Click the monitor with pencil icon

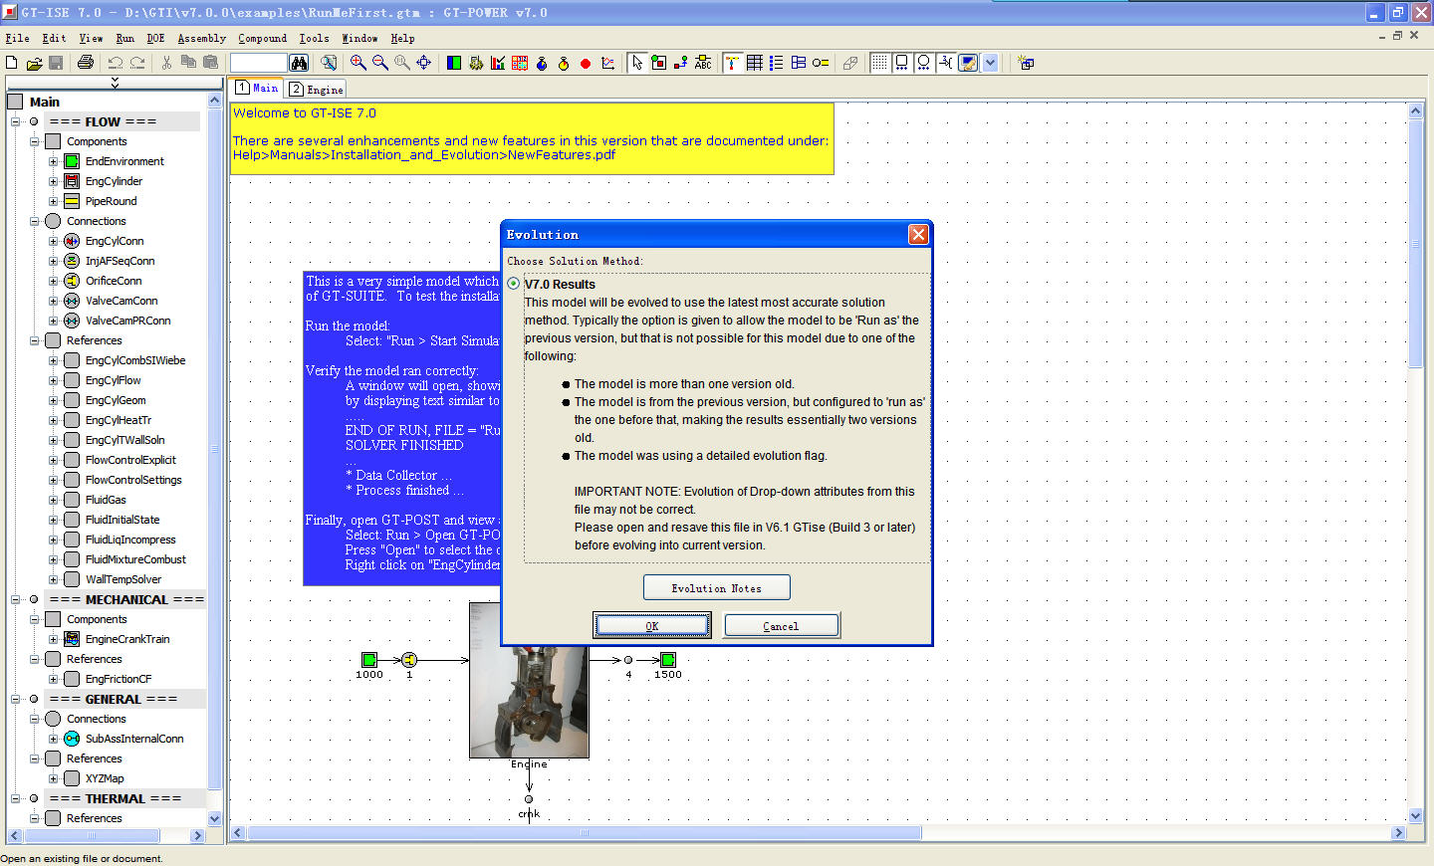click(968, 63)
